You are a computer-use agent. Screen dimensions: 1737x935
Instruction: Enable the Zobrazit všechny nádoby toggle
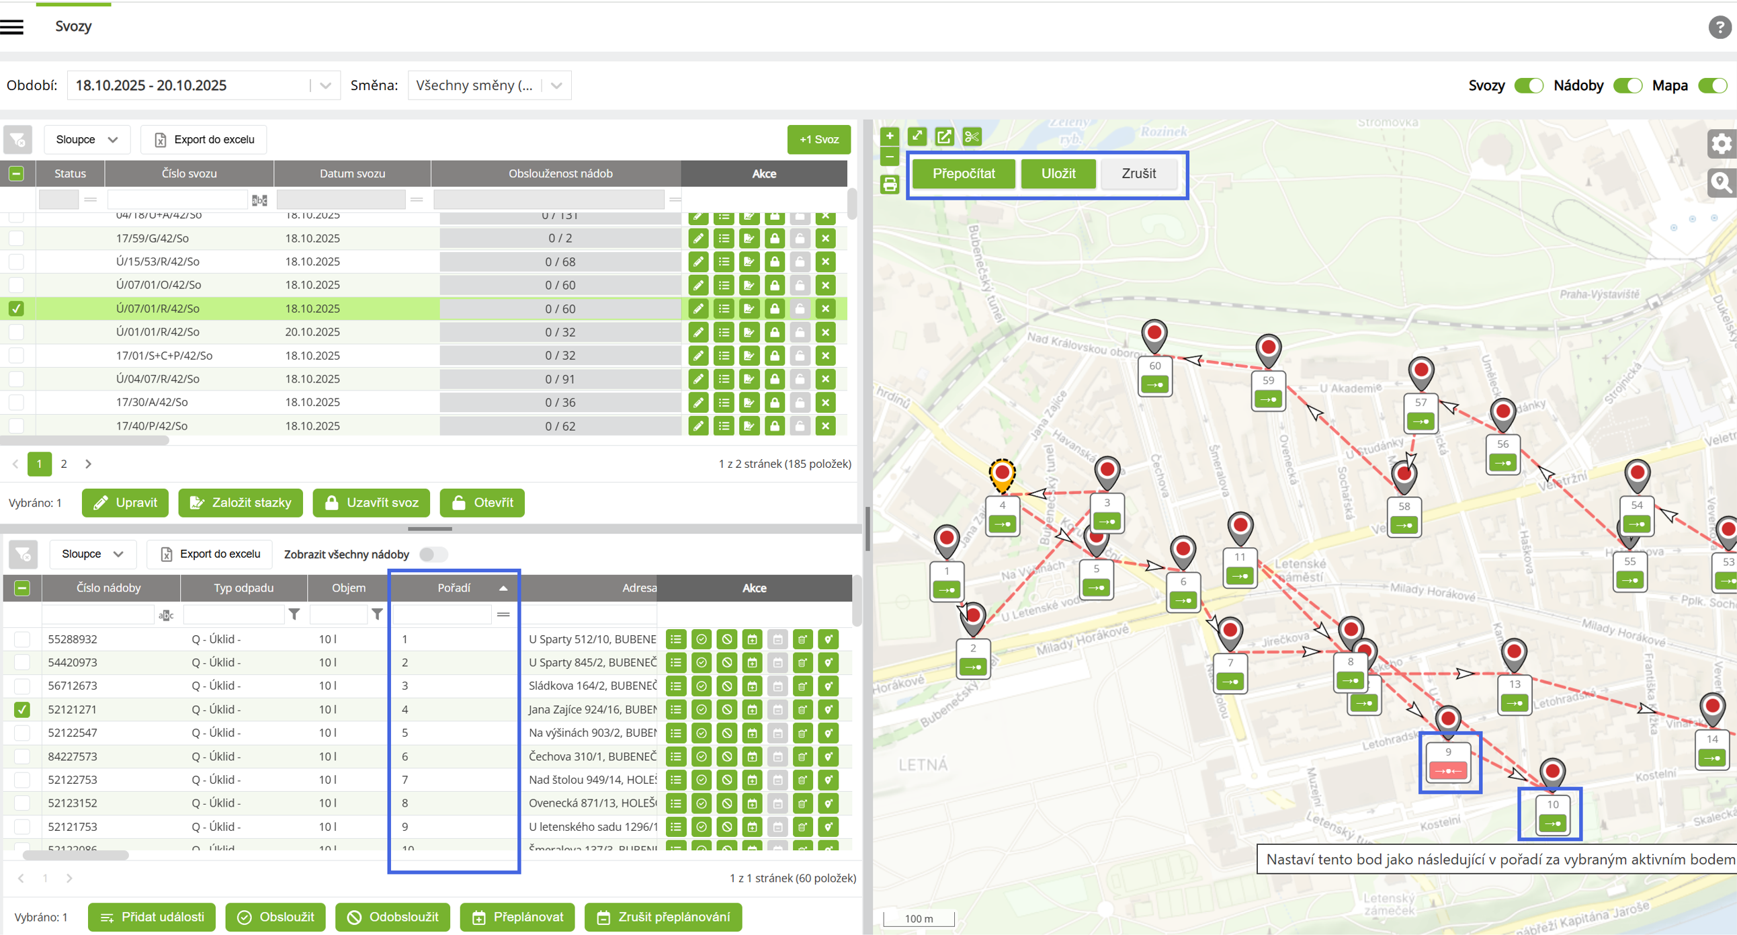[433, 555]
